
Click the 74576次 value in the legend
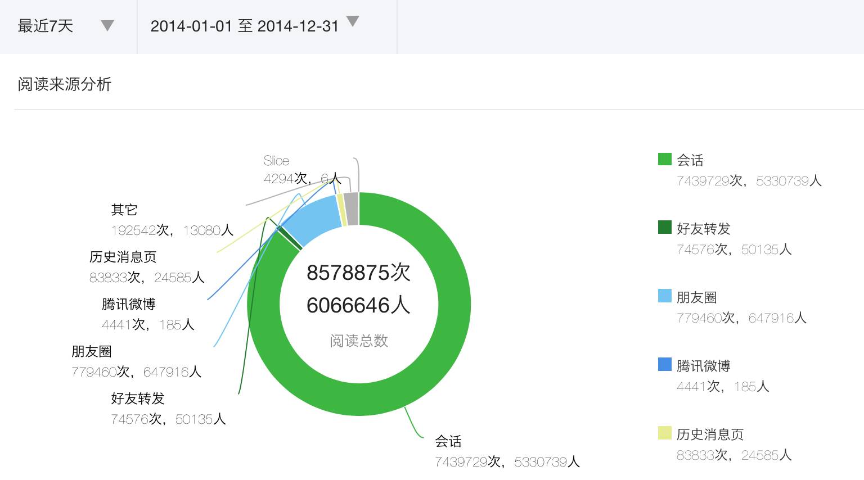703,250
